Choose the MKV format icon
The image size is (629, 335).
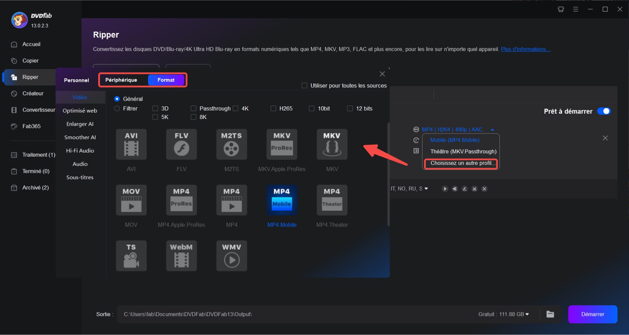(x=332, y=144)
